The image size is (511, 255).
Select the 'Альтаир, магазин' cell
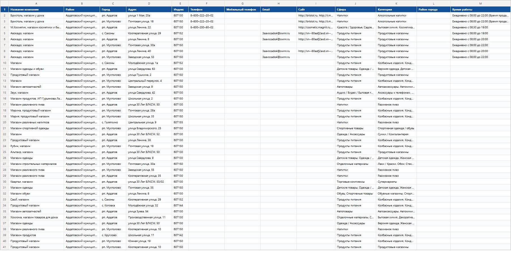[36, 152]
